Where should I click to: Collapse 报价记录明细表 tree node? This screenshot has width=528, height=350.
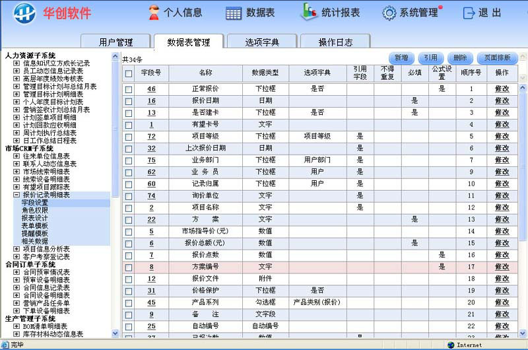(x=16, y=195)
